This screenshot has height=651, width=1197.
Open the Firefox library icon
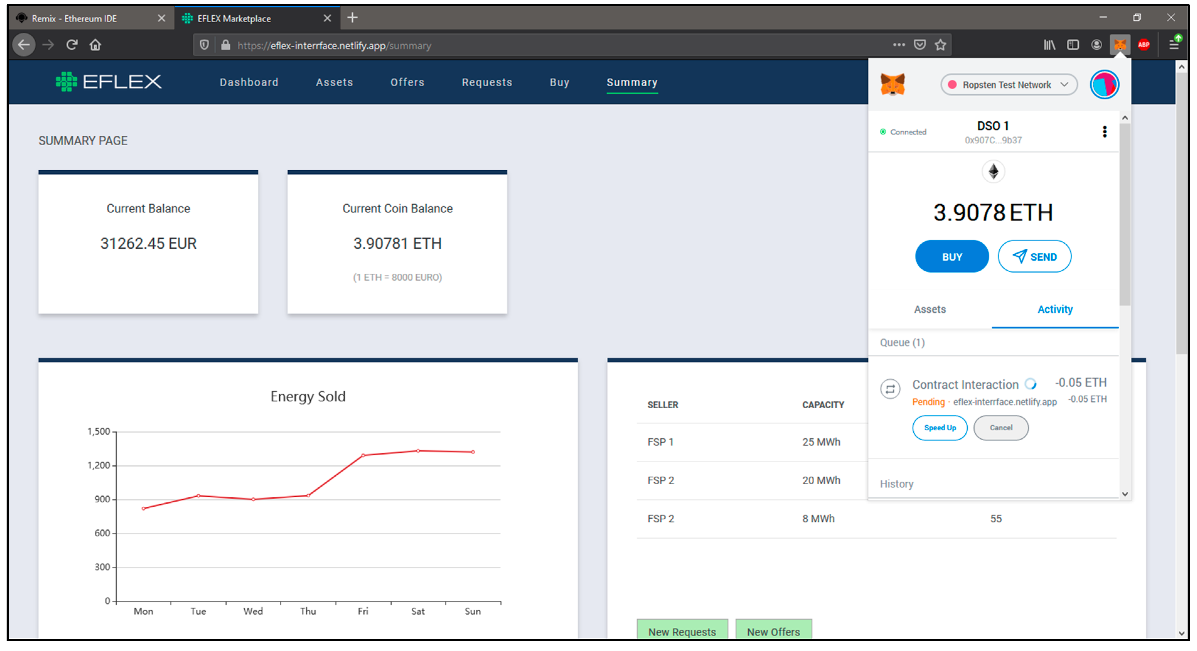pyautogui.click(x=1049, y=45)
